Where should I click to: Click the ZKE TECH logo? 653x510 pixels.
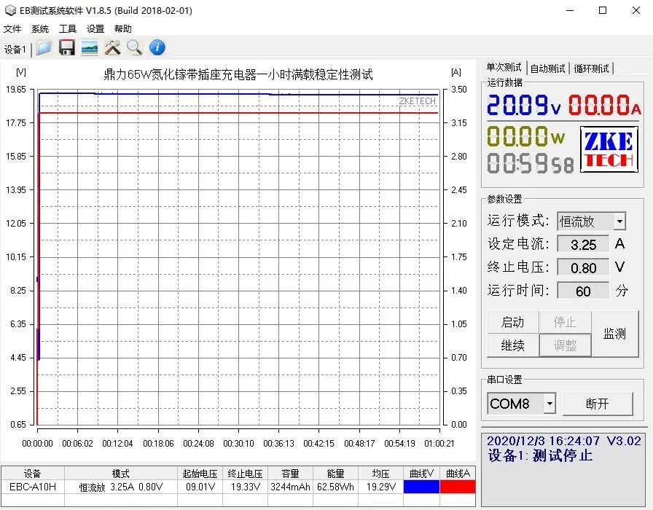[x=609, y=149]
